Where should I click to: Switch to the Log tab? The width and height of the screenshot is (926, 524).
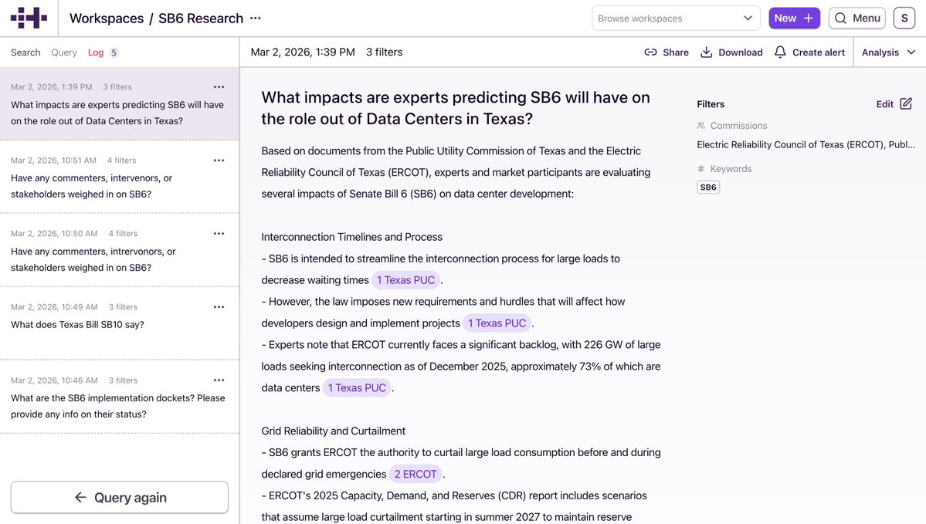click(x=96, y=52)
